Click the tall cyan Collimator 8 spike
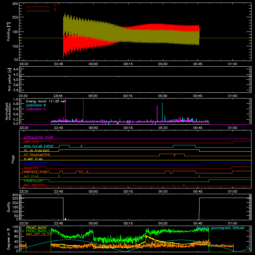This screenshot has height=255, width=255. pos(162,112)
